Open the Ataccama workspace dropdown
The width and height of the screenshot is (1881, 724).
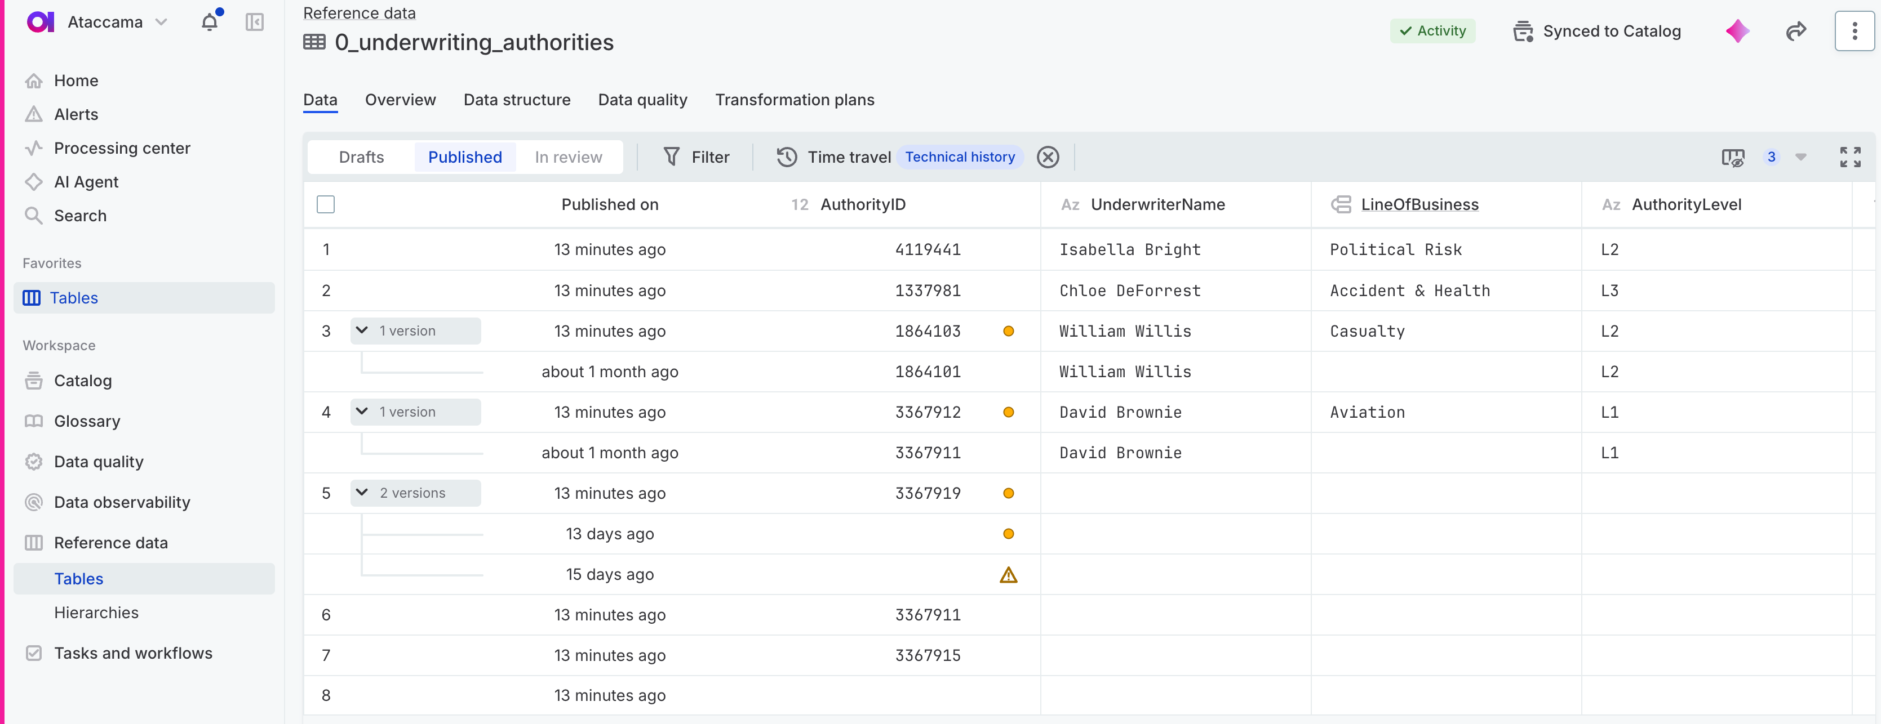[161, 22]
